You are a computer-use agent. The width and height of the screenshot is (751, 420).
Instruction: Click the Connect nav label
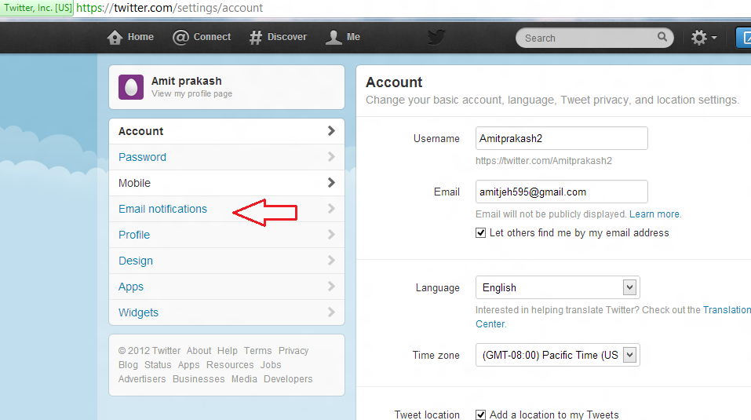tap(212, 37)
